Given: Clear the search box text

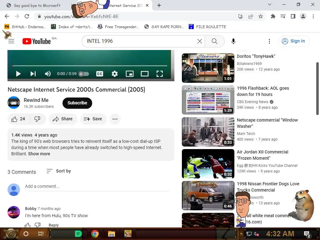Looking at the screenshot, I should pos(200,41).
